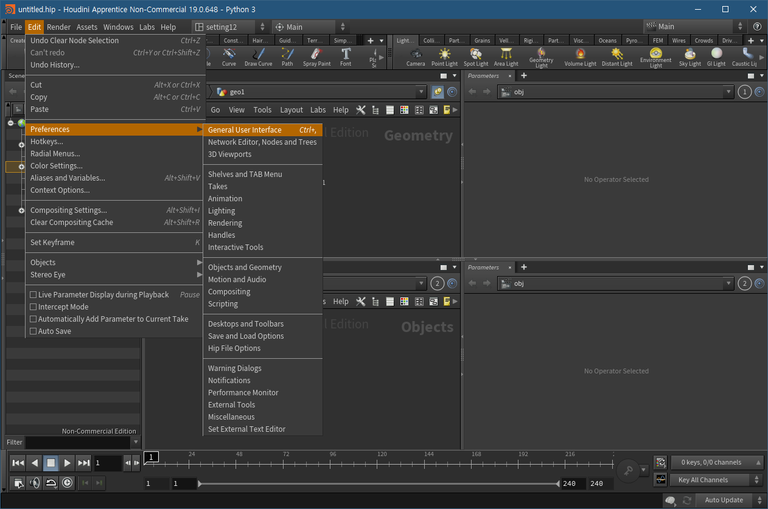The height and width of the screenshot is (509, 768).
Task: Toggle the highlighted follow selection button beside geo1 path
Action: [438, 92]
